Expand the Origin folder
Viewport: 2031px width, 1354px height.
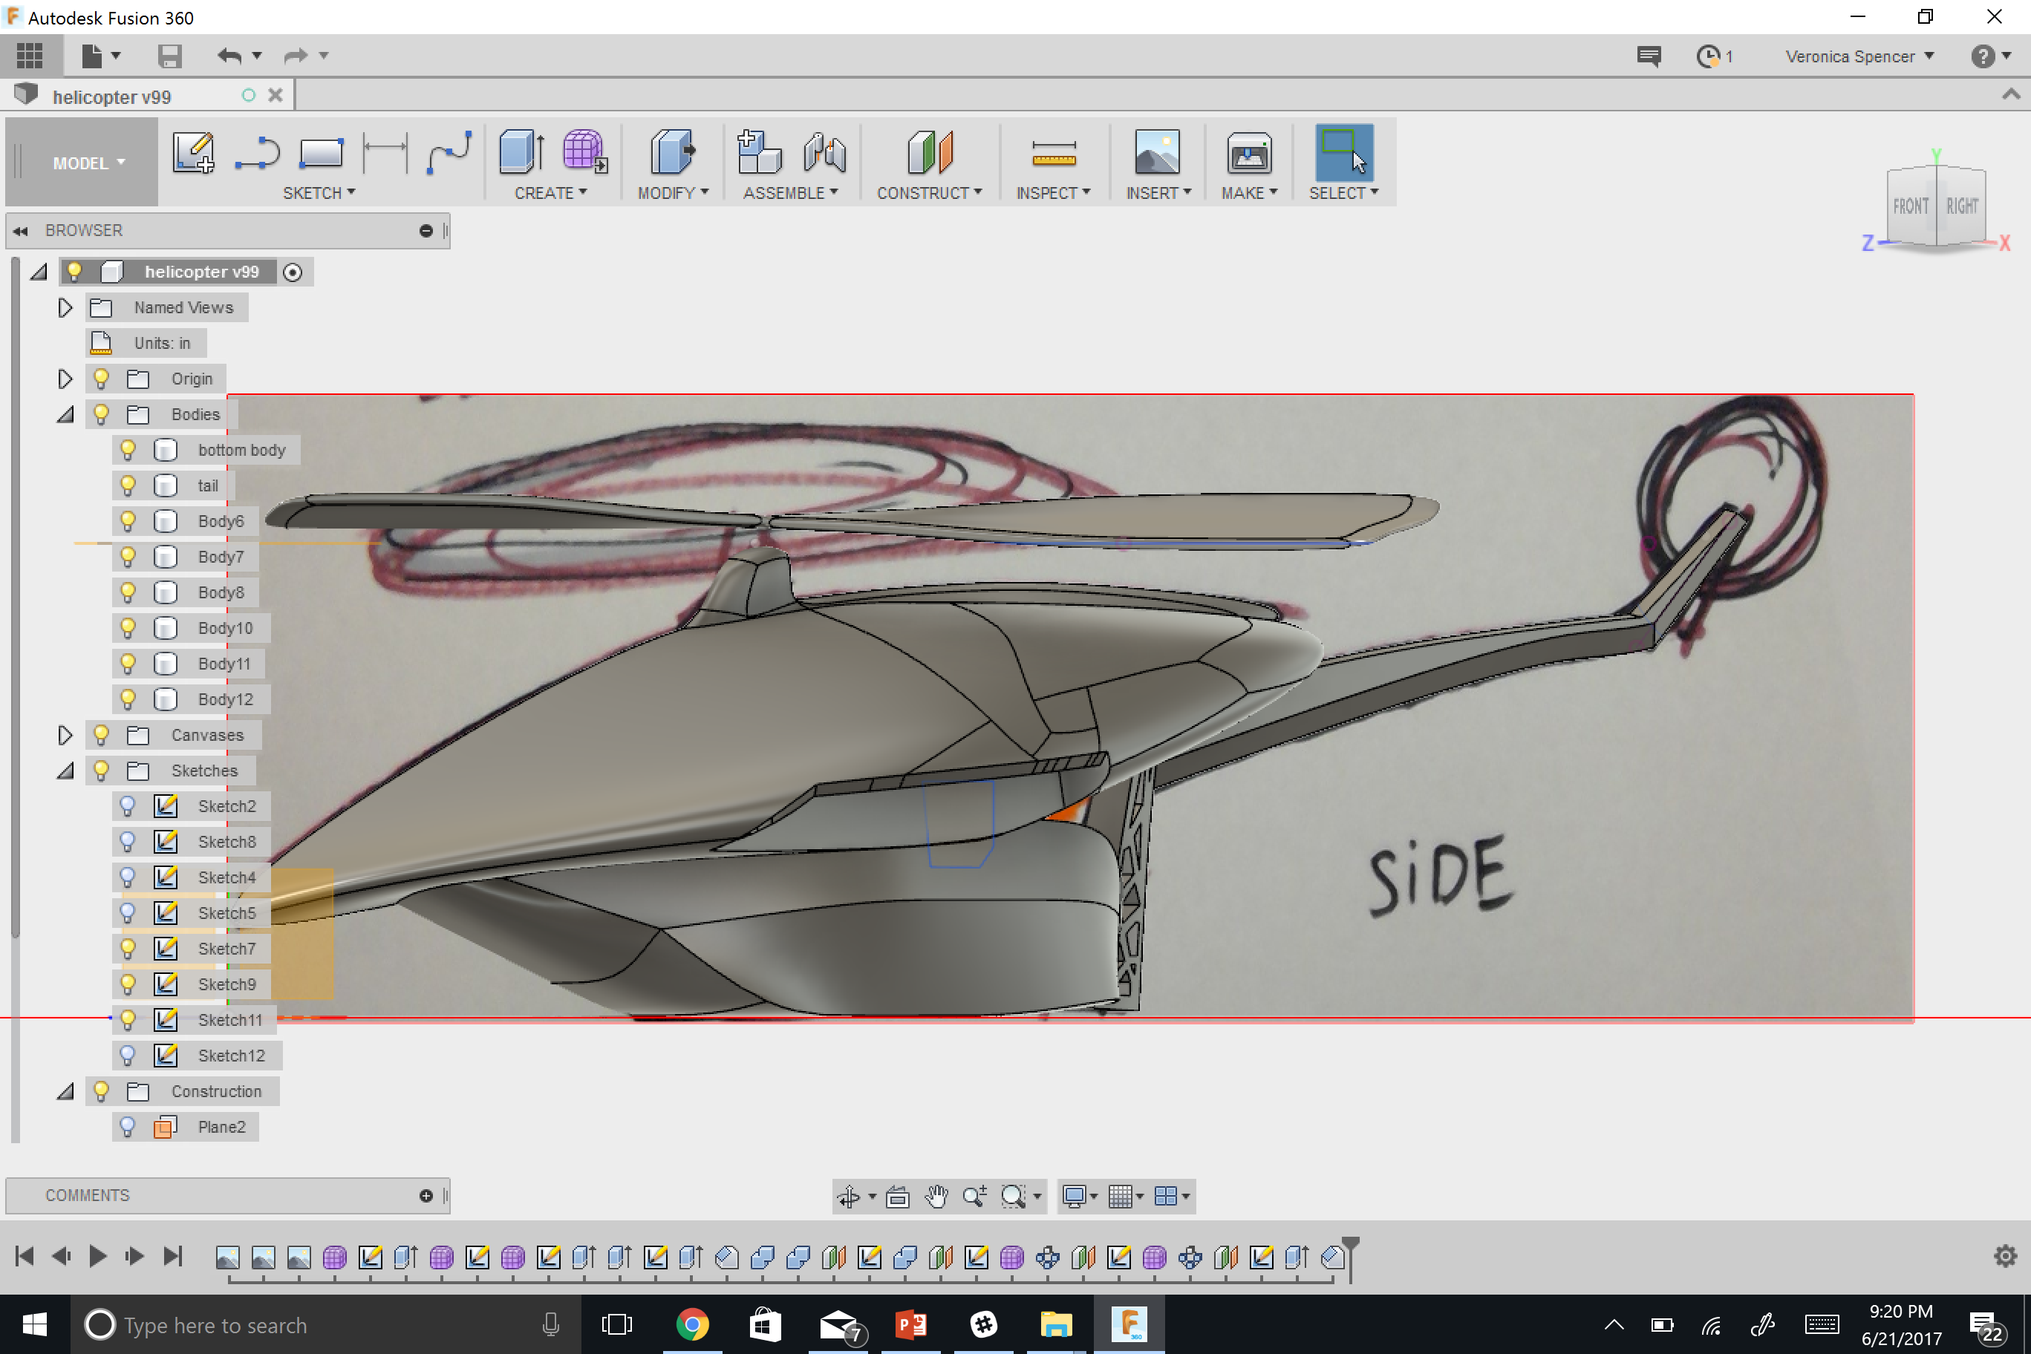click(65, 379)
